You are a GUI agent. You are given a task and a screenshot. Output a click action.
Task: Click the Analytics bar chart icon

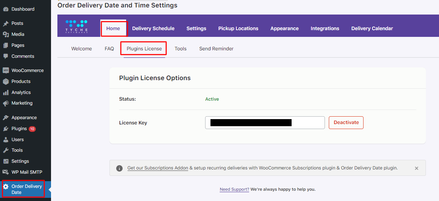(x=6, y=93)
